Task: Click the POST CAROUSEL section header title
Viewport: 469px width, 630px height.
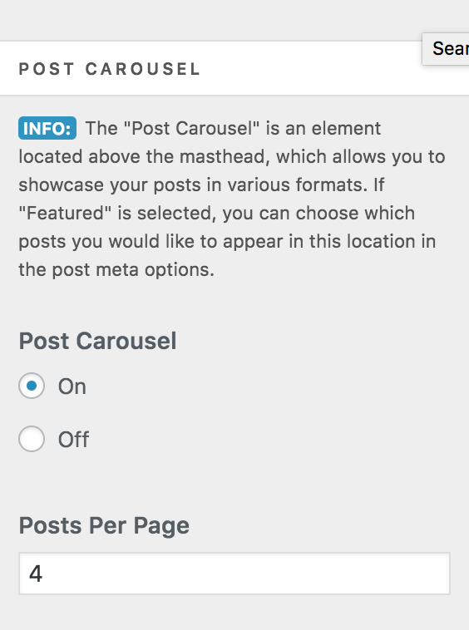Action: coord(109,69)
